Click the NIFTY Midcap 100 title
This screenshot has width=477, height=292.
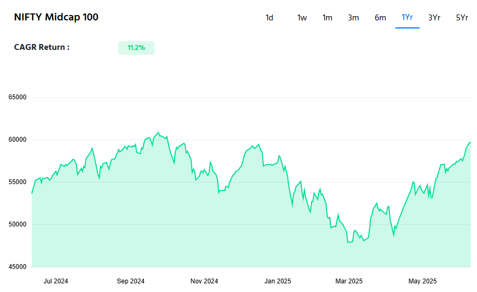56,17
